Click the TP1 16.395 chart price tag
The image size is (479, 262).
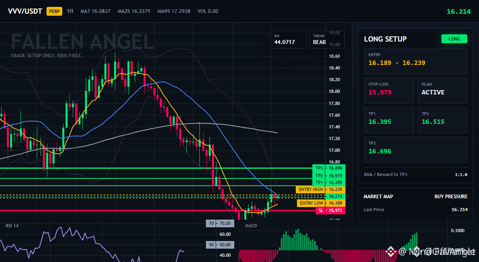click(x=329, y=182)
